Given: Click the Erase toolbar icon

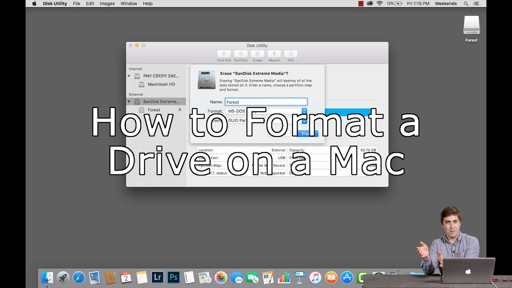Looking at the screenshot, I should click(258, 54).
